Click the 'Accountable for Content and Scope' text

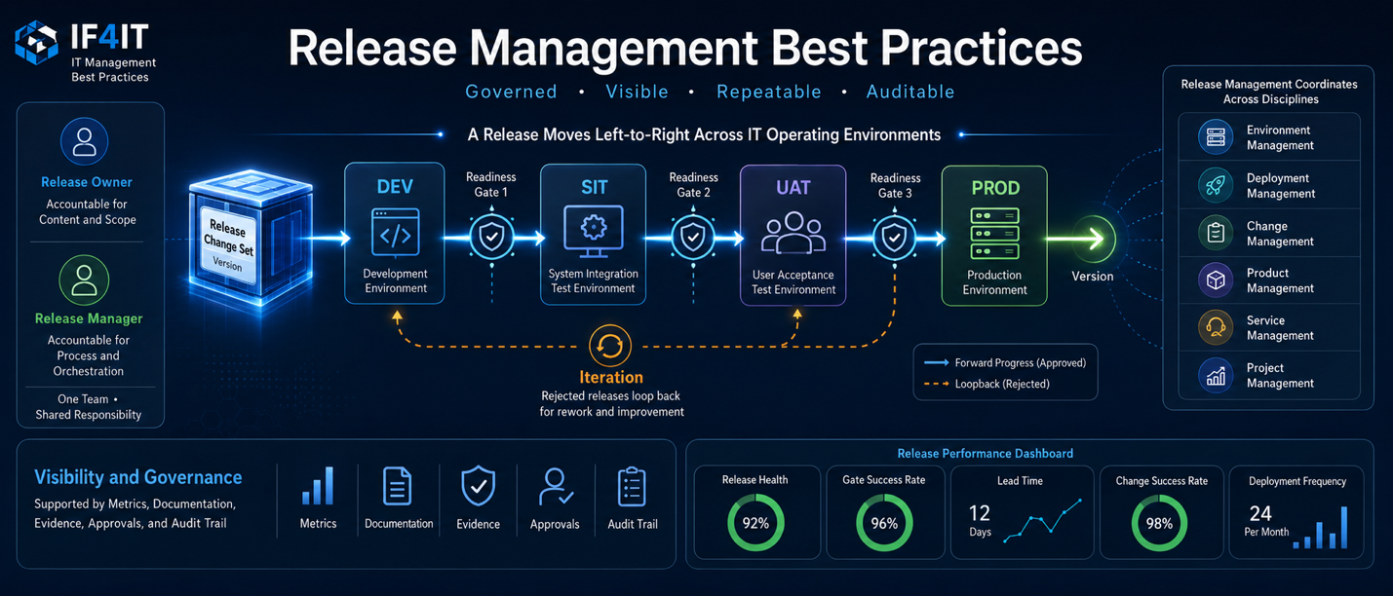(x=87, y=212)
